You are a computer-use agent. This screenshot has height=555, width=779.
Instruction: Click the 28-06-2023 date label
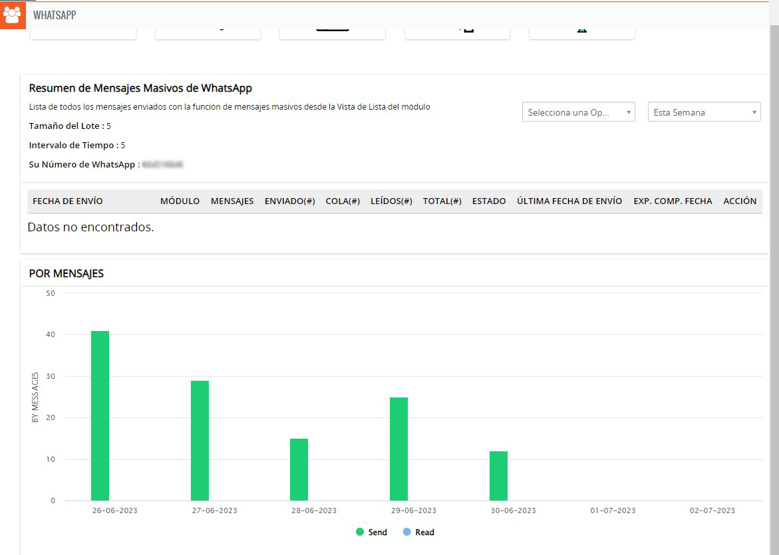[x=314, y=510]
